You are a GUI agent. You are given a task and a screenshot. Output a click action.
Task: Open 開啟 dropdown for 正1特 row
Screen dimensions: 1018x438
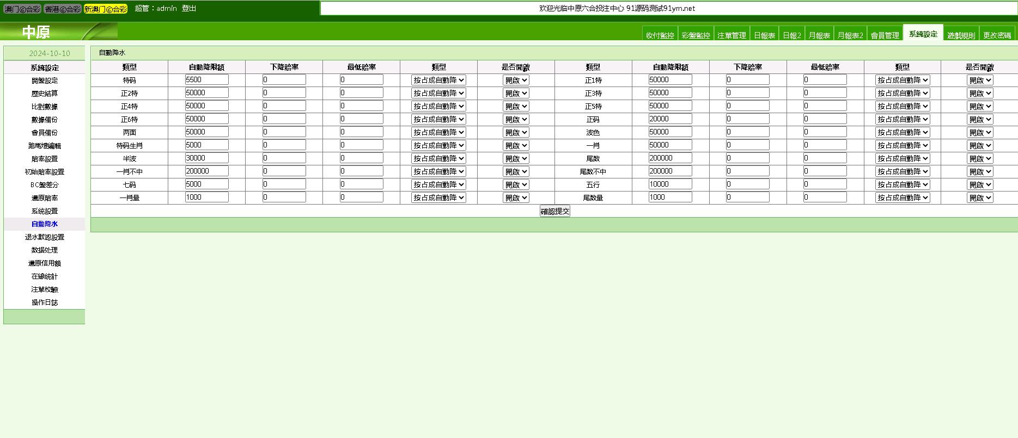pos(980,80)
